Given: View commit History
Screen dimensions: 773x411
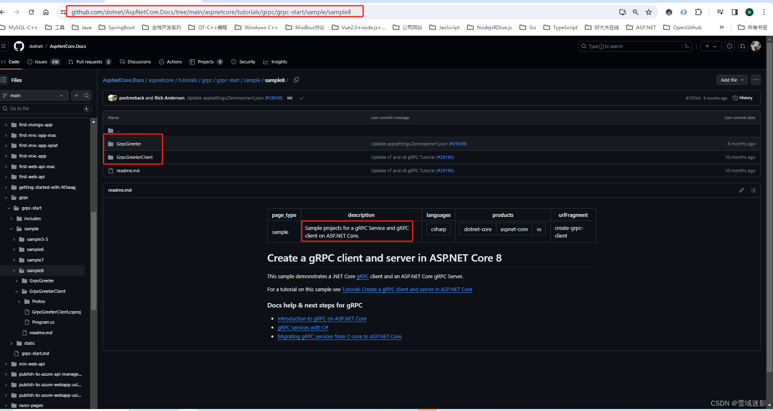Looking at the screenshot, I should click(743, 98).
